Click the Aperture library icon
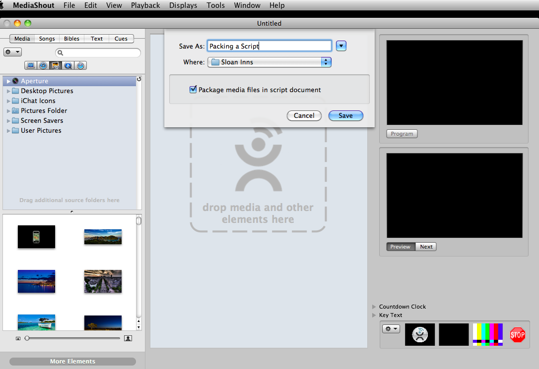 (15, 81)
